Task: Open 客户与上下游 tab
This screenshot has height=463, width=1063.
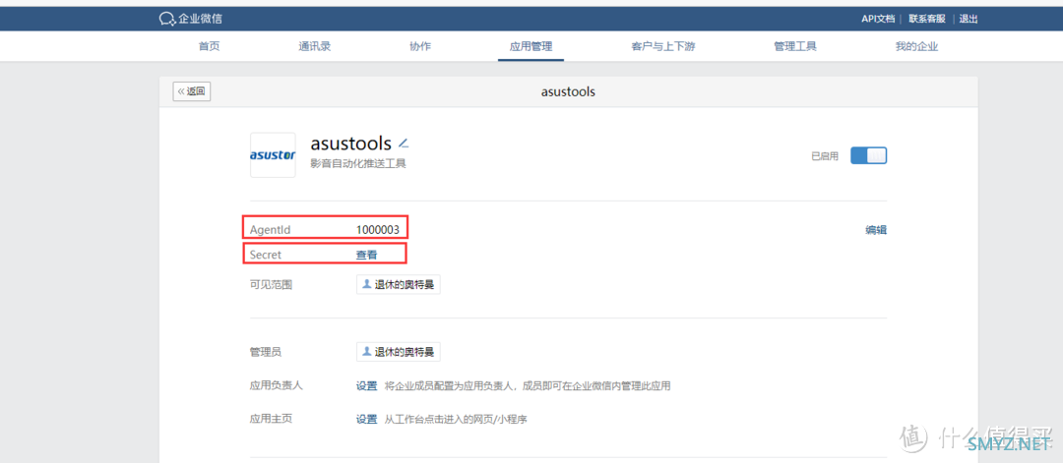Action: [x=663, y=47]
